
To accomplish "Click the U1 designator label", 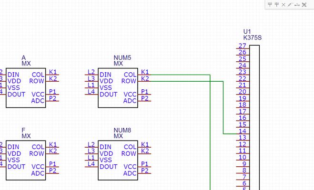I will point(247,31).
